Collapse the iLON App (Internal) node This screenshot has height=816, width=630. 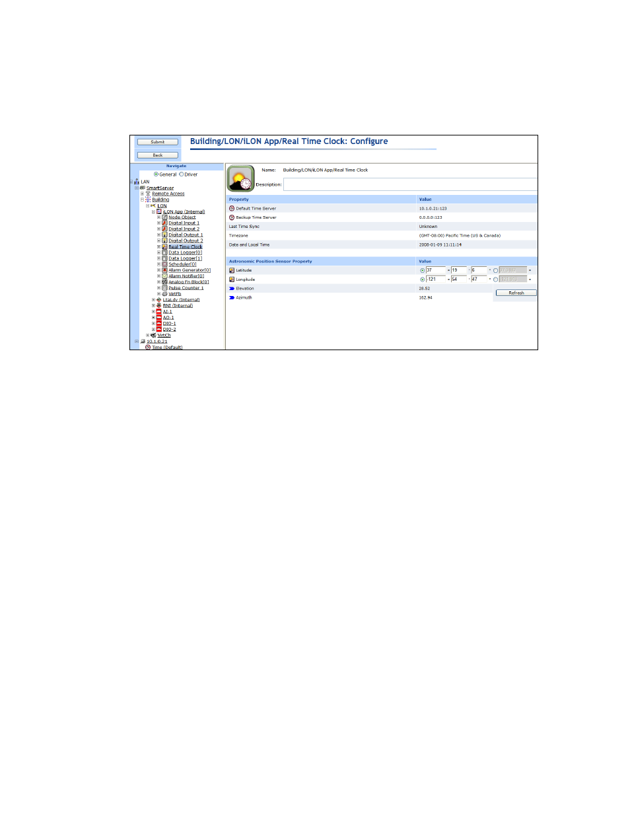tap(153, 211)
